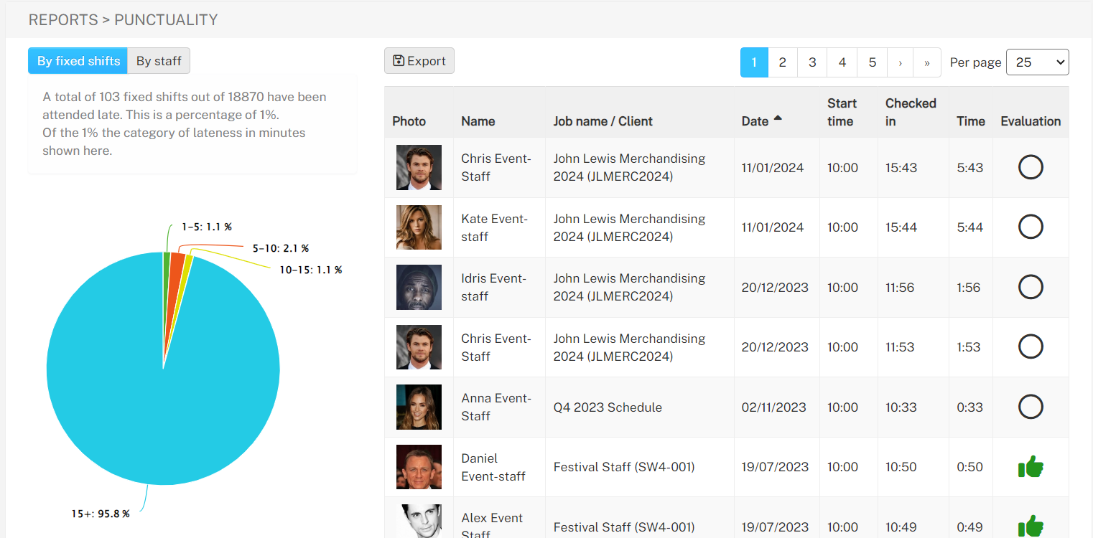Click the 1-5 green pie slice
This screenshot has height=538, width=1093.
point(167,269)
